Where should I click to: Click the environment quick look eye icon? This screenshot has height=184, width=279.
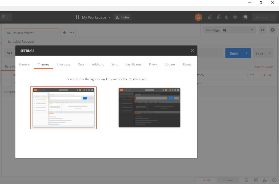pos(263,30)
